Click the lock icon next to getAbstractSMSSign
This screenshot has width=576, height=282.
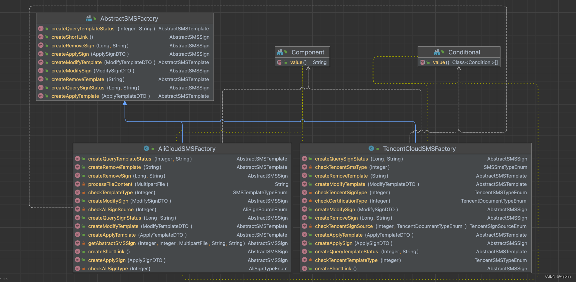(84, 243)
